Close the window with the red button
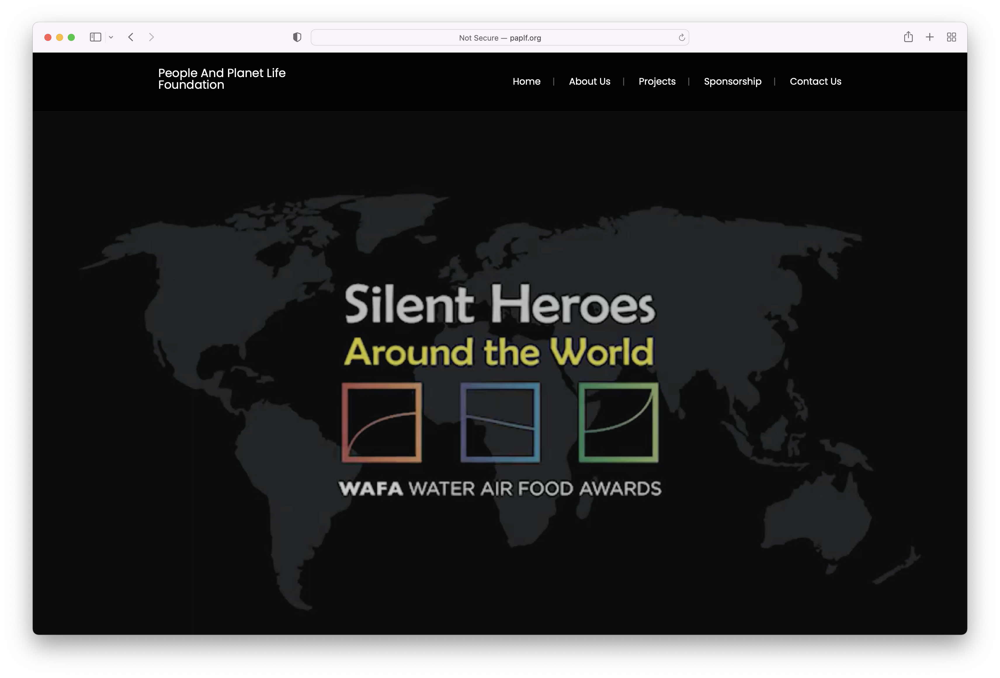The height and width of the screenshot is (678, 1000). [48, 37]
